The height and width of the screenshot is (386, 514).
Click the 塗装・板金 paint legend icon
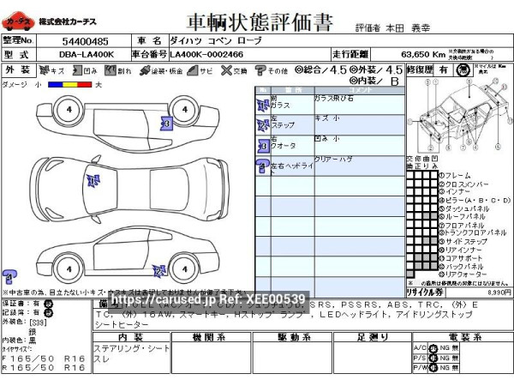point(145,70)
